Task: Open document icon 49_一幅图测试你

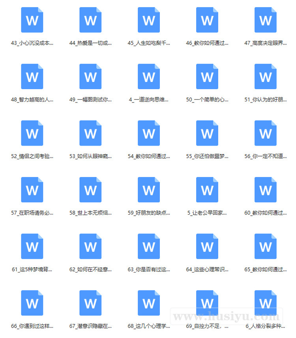Action: [x=90, y=77]
